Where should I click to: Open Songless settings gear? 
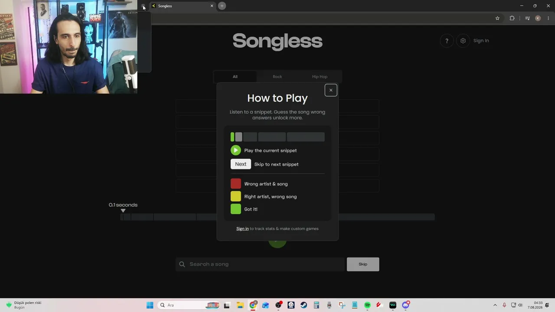point(463,41)
